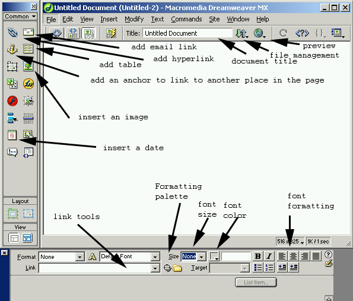Switch to Show Code View
The width and height of the screenshot is (353, 301).
pos(56,33)
